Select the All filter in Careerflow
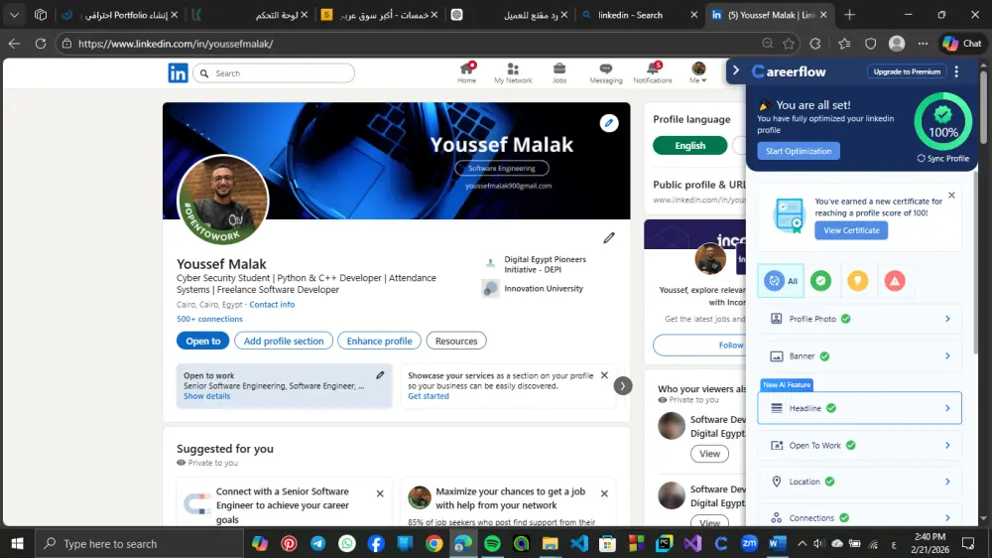 click(x=782, y=281)
